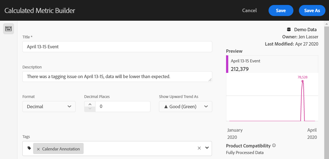
Task: Click the vertical scrollbar on the right
Action: click(x=327, y=83)
